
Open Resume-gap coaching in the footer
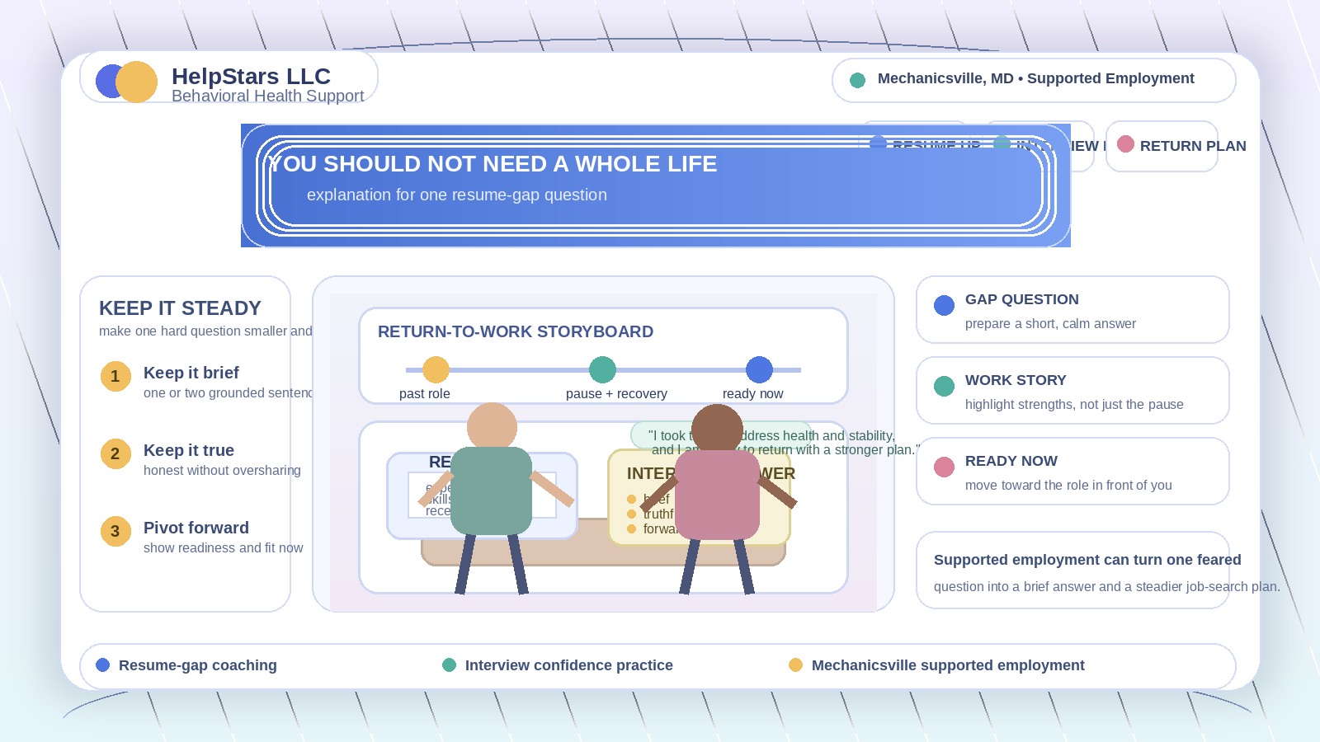(198, 665)
